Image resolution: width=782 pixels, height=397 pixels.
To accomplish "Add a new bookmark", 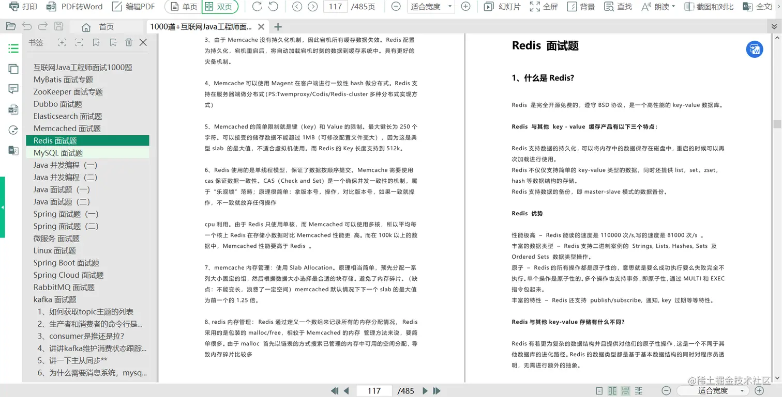I will [x=96, y=43].
